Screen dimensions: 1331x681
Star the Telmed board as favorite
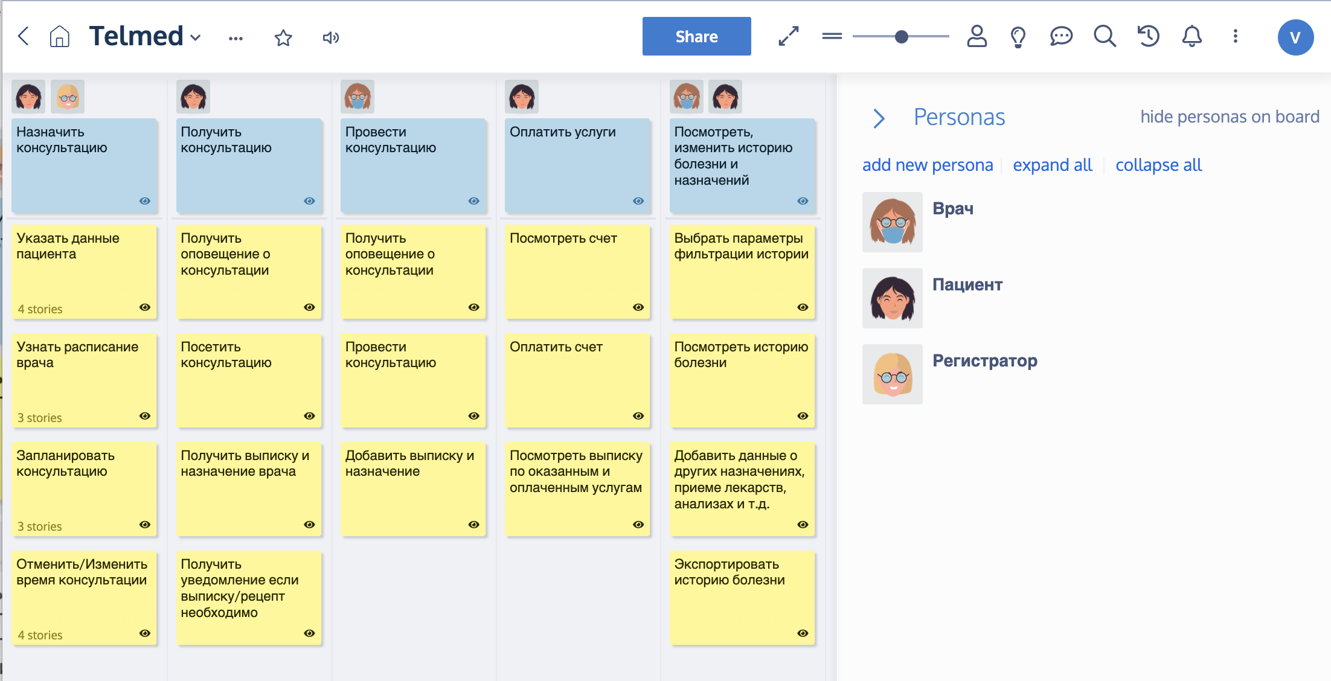click(x=283, y=38)
